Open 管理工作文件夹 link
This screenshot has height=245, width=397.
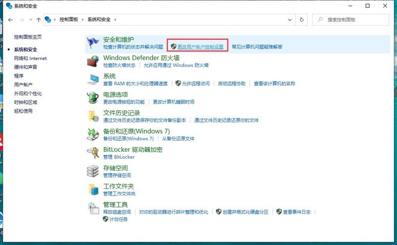click(x=119, y=193)
